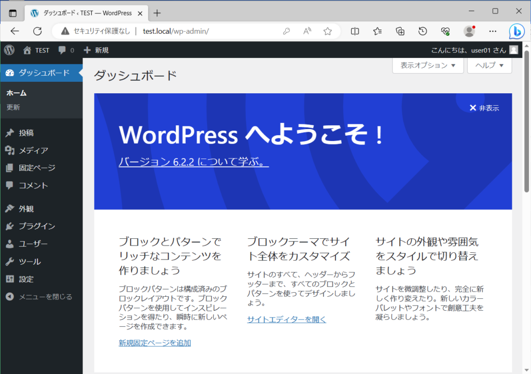
Task: Open the Bing chat sidebar icon
Action: coord(517,32)
